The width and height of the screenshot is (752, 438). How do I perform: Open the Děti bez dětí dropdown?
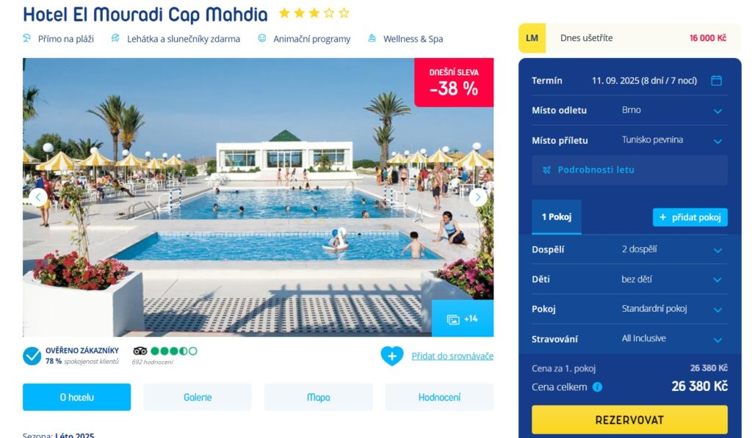point(629,280)
